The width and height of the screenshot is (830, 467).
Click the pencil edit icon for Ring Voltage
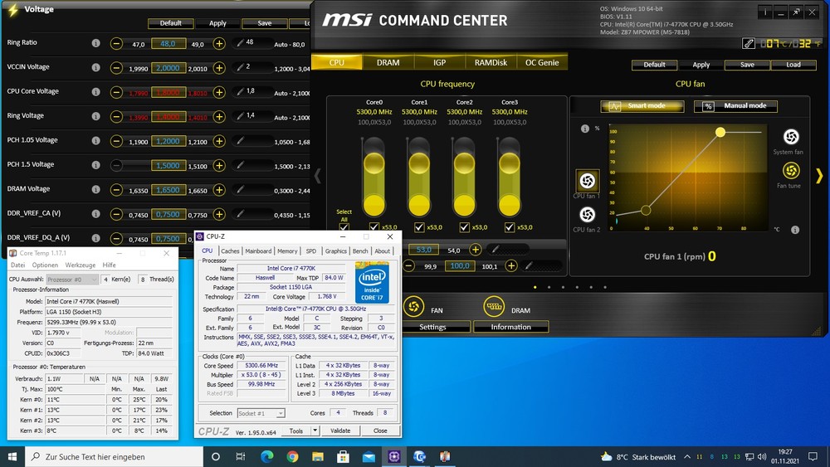click(x=241, y=116)
